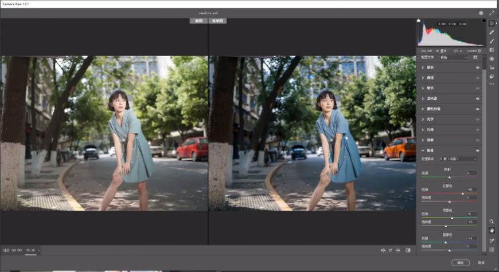Toggle visibility of 混色器 panel edits
This screenshot has height=272, width=499.
pyautogui.click(x=478, y=98)
